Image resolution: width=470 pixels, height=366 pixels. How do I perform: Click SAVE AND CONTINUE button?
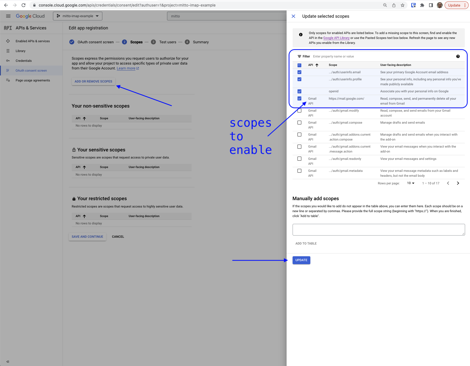tap(87, 237)
